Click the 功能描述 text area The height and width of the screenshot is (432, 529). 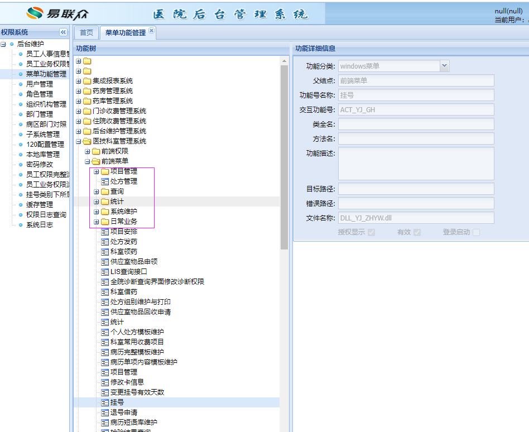[416, 164]
